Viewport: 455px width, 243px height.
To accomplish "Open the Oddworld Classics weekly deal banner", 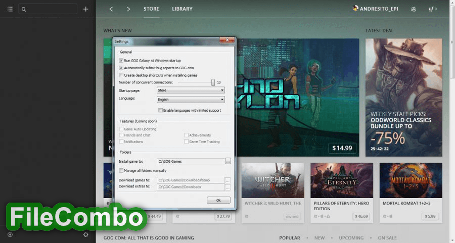I will pos(403,98).
